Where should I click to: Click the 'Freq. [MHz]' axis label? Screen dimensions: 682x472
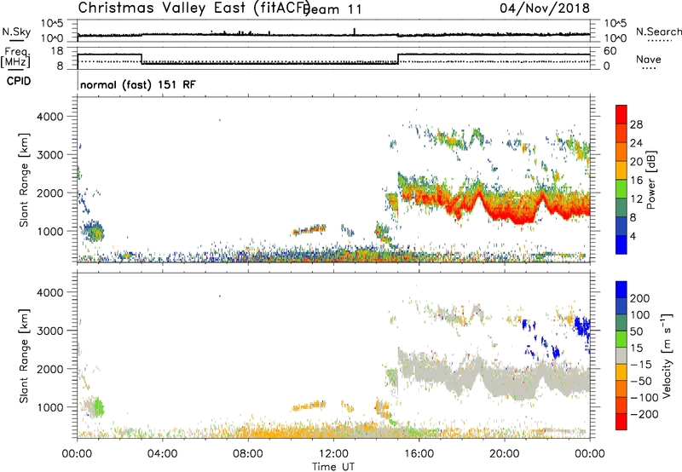[x=16, y=57]
